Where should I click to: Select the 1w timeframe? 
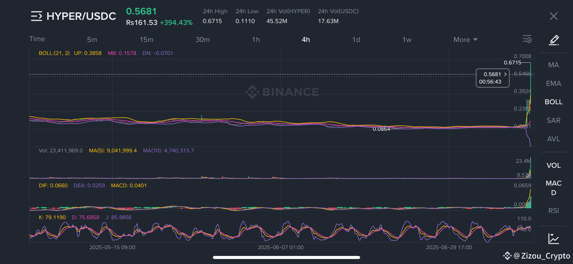point(407,40)
